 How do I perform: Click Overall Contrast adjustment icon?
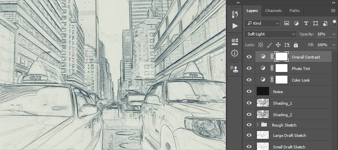tap(263, 57)
